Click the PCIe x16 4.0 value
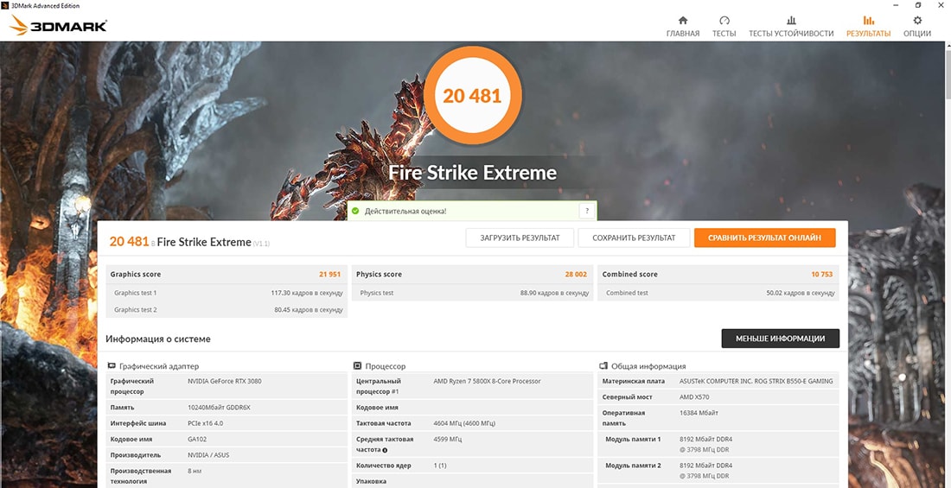The image size is (951, 488). coord(206,423)
